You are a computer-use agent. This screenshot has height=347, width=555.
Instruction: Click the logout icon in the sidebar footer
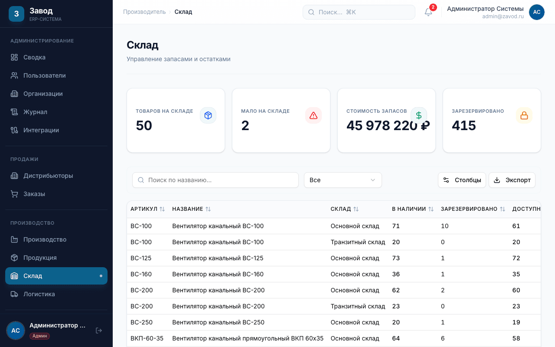(x=99, y=331)
